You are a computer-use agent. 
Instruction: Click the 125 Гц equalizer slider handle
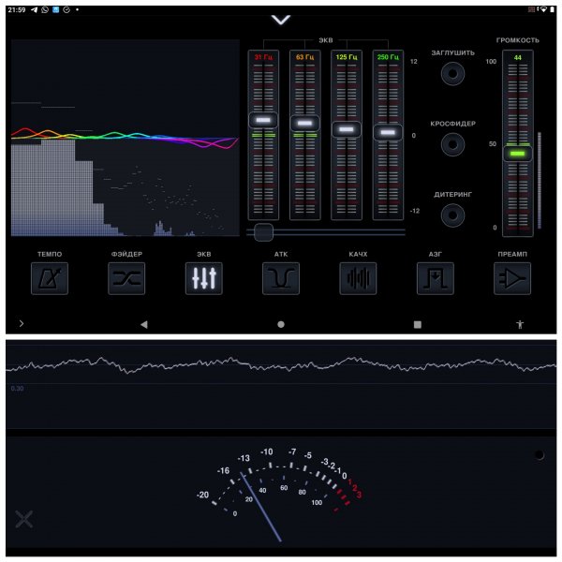(x=347, y=129)
